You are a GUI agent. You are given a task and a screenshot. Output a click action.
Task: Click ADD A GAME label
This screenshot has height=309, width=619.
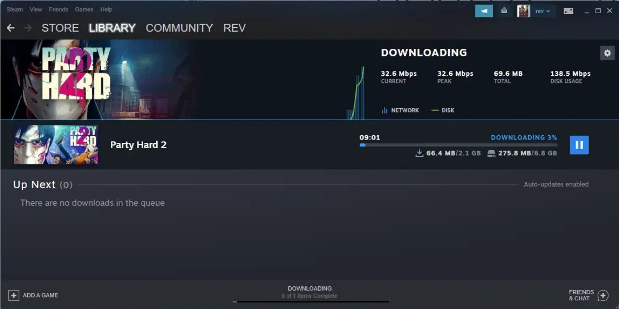pyautogui.click(x=41, y=295)
